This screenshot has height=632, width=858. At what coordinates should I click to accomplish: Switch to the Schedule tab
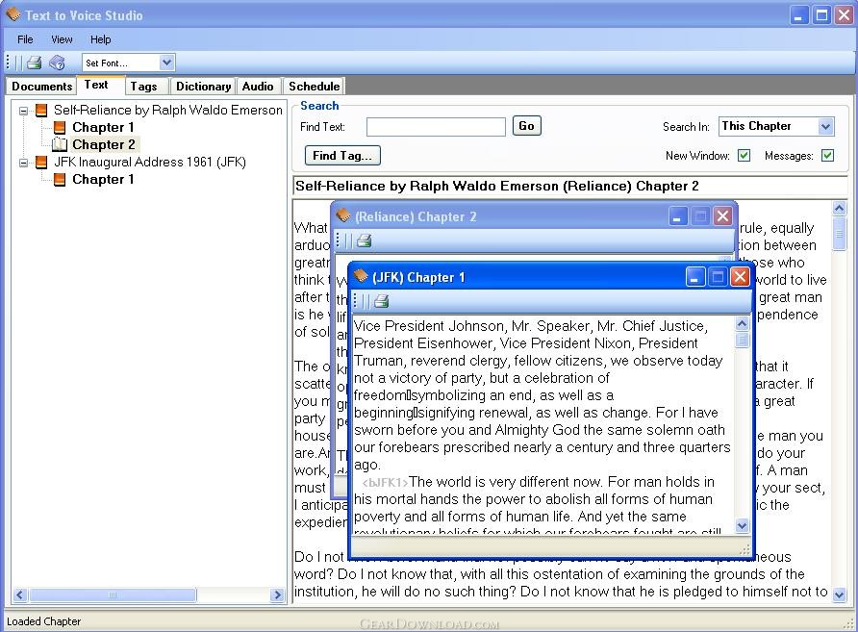coord(315,87)
